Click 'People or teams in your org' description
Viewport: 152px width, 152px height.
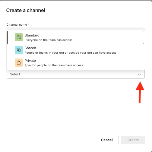coord(71,53)
